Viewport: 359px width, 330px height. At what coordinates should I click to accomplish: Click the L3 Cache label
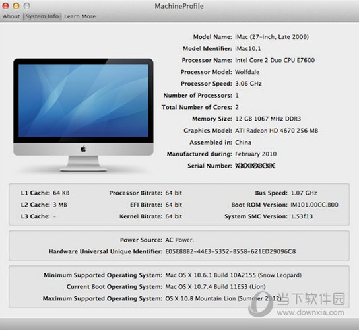pos(36,216)
